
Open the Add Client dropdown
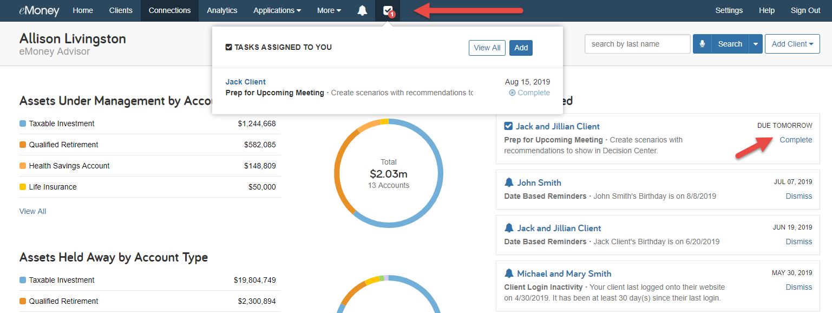tap(792, 44)
